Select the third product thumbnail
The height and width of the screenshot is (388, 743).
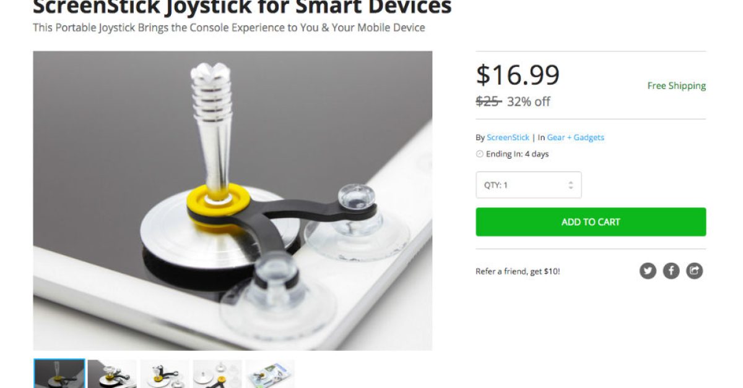click(x=165, y=374)
